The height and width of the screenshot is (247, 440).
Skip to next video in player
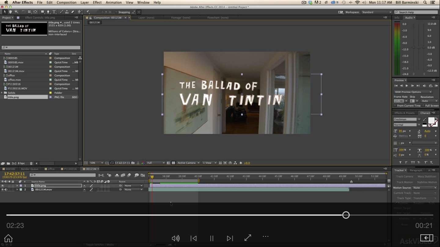click(230, 238)
